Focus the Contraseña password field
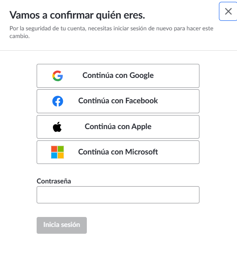Viewport: 237px width, 260px height. (118, 195)
